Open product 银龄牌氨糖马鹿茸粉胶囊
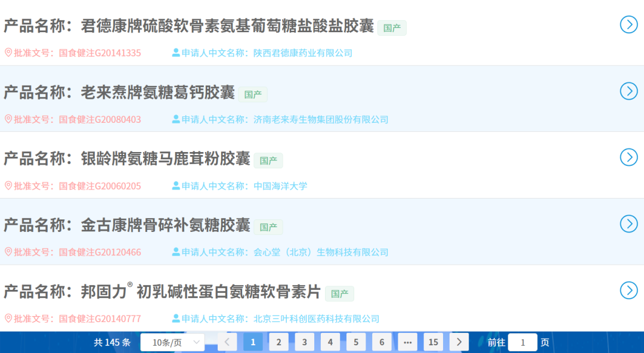Screen dimensions: 644x353 click(x=166, y=159)
